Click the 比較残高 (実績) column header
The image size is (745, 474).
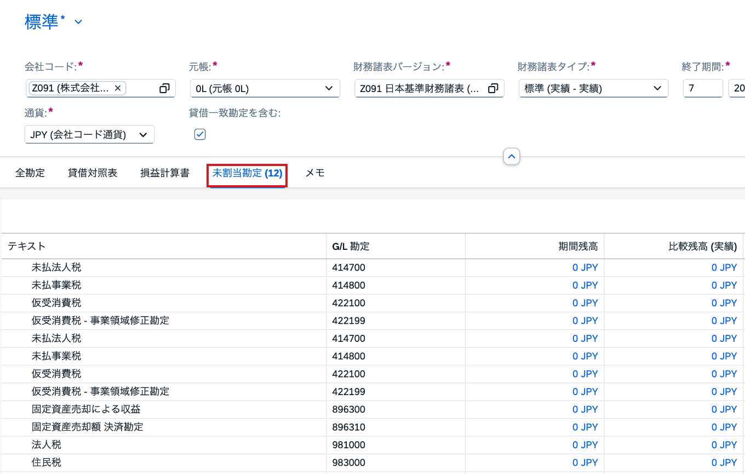(674, 246)
